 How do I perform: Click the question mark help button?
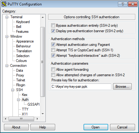123,4
